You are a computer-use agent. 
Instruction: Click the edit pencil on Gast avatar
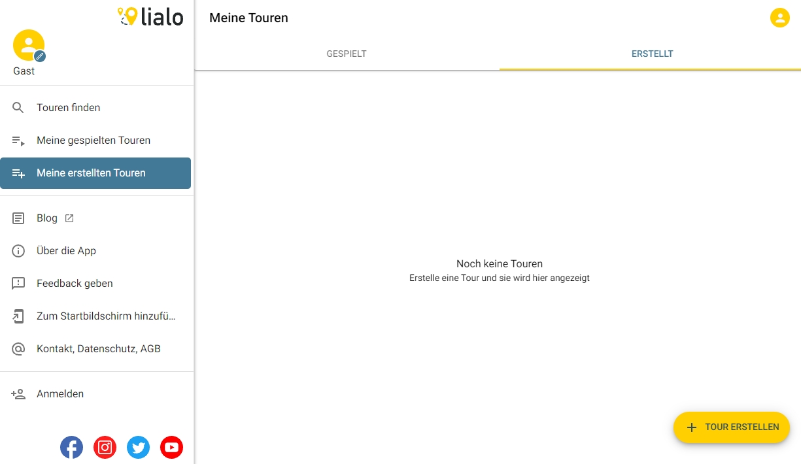click(40, 57)
